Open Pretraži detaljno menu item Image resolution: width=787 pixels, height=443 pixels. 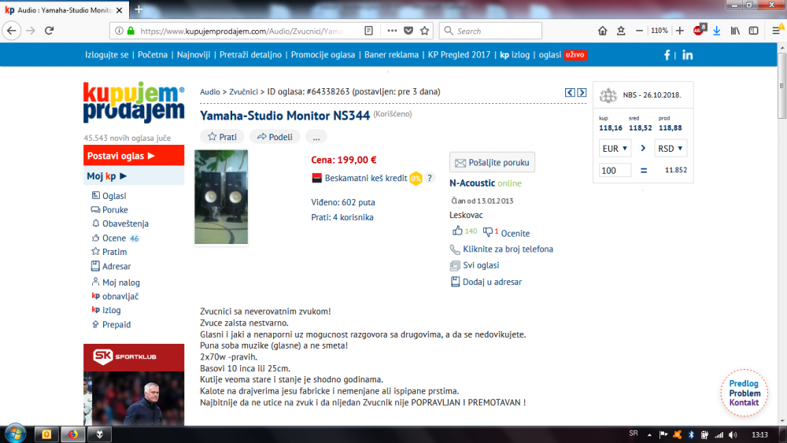[x=250, y=54]
